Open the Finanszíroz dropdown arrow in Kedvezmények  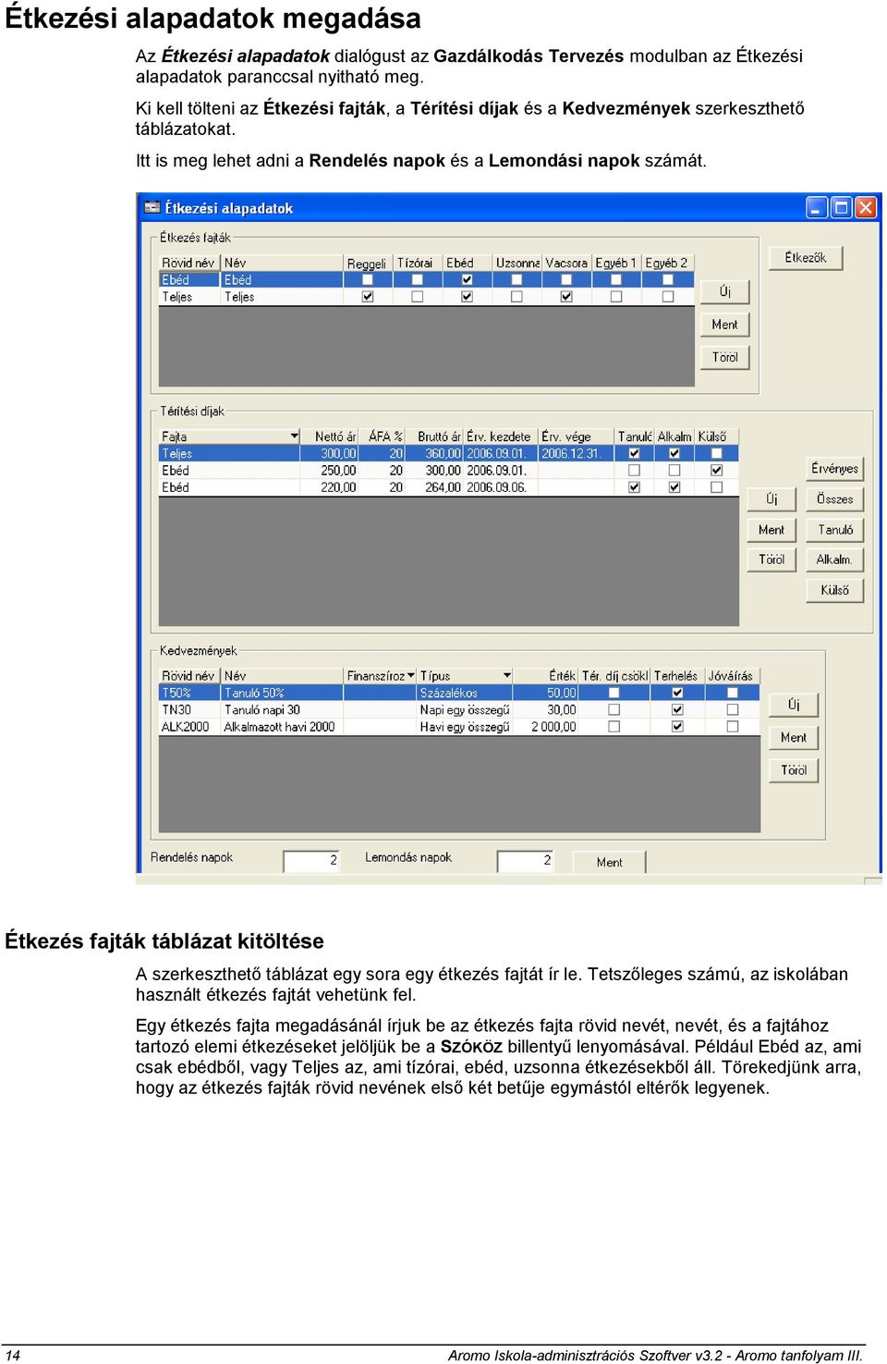[x=410, y=675]
